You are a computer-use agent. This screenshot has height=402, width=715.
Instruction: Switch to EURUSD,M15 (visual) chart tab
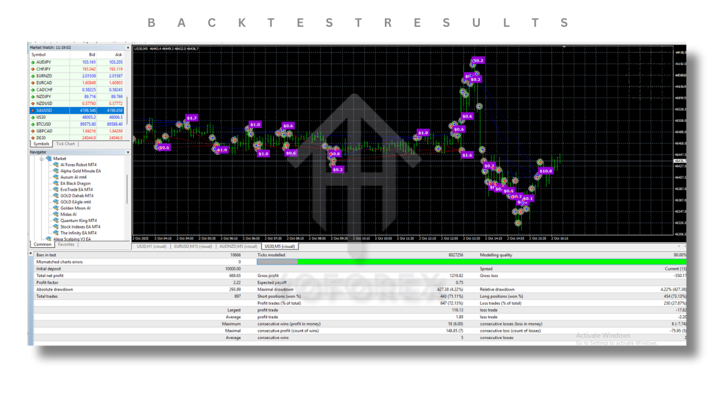point(193,246)
